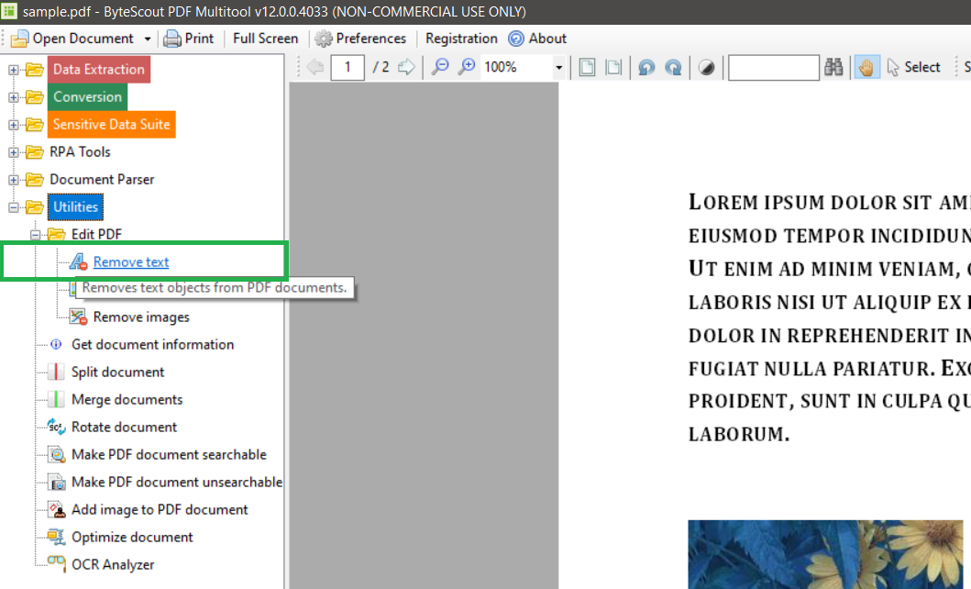Select continuous page view icon
The width and height of the screenshot is (971, 589).
[613, 67]
